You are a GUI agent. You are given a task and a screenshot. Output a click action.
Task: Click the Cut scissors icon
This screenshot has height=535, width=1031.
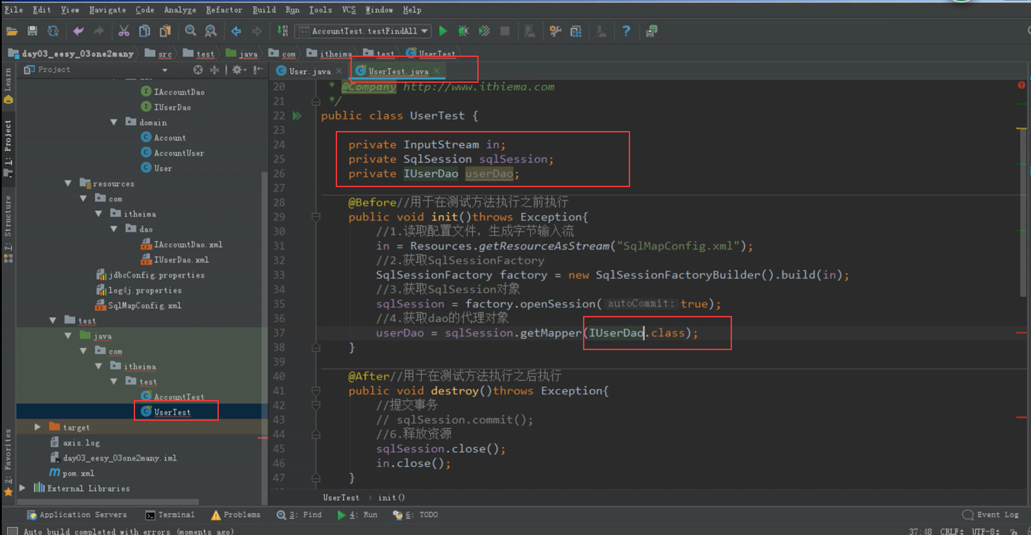tap(124, 31)
